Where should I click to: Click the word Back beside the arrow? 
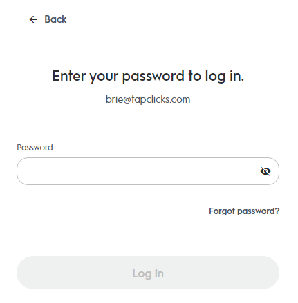click(55, 19)
